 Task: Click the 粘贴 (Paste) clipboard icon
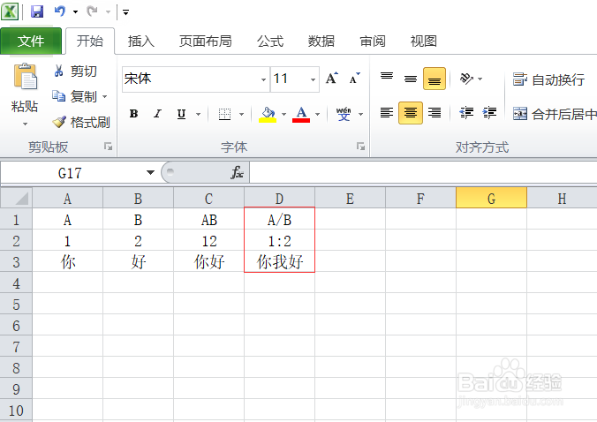coord(25,77)
